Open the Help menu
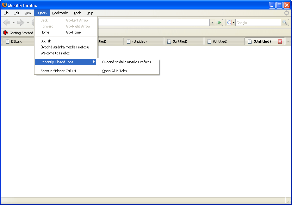The image size is (292, 205). (x=90, y=13)
